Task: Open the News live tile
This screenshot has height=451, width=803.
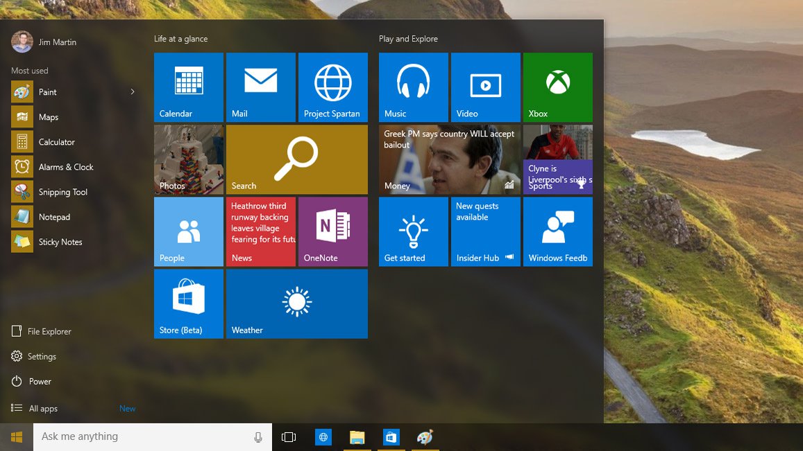Action: pyautogui.click(x=261, y=231)
